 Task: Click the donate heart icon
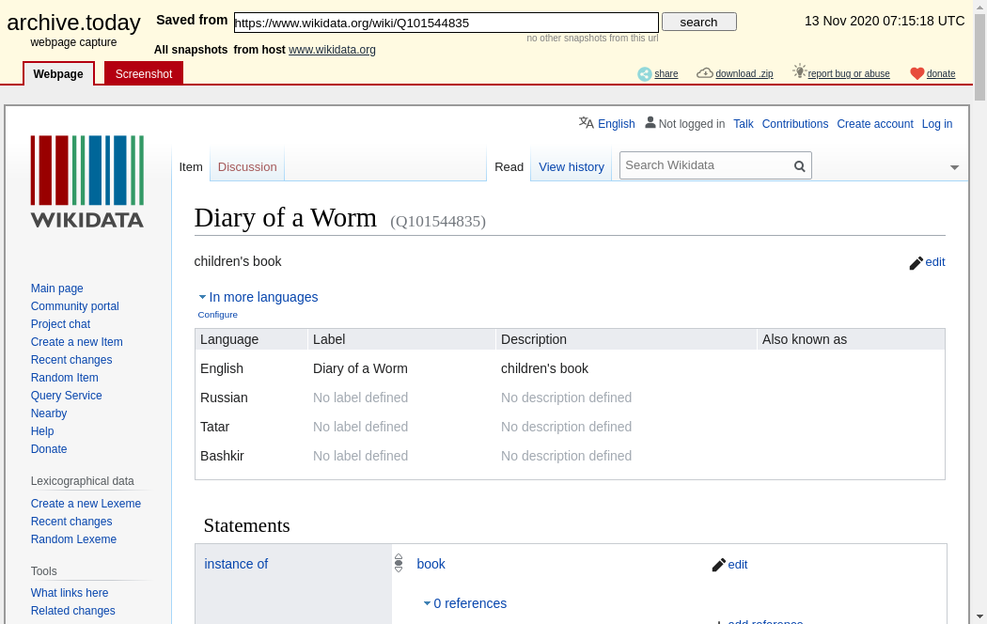[x=916, y=74]
